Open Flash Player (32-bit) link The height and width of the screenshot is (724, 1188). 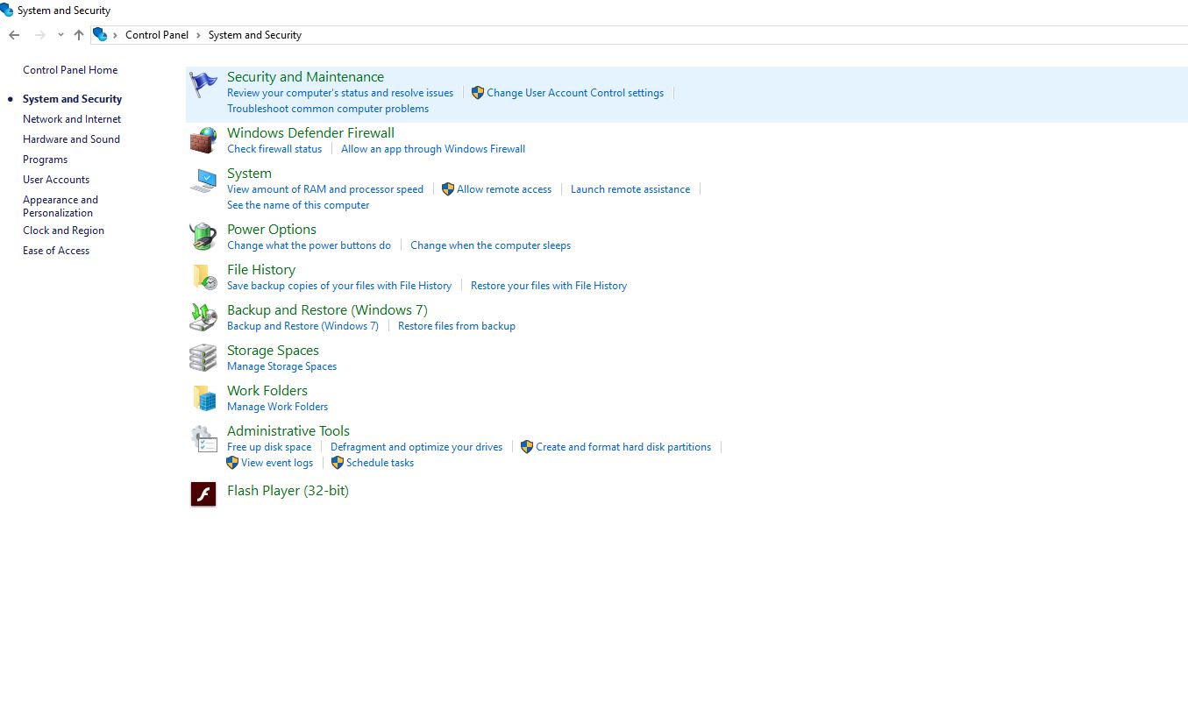point(288,491)
